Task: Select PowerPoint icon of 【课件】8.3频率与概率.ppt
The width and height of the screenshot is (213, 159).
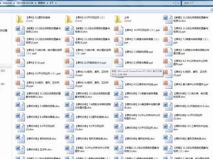Action: 119,63
